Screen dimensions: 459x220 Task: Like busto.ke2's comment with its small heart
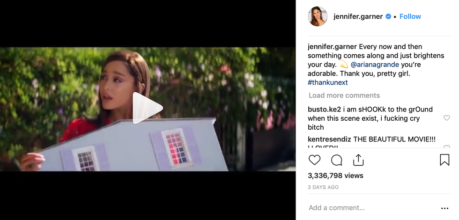tap(446, 118)
